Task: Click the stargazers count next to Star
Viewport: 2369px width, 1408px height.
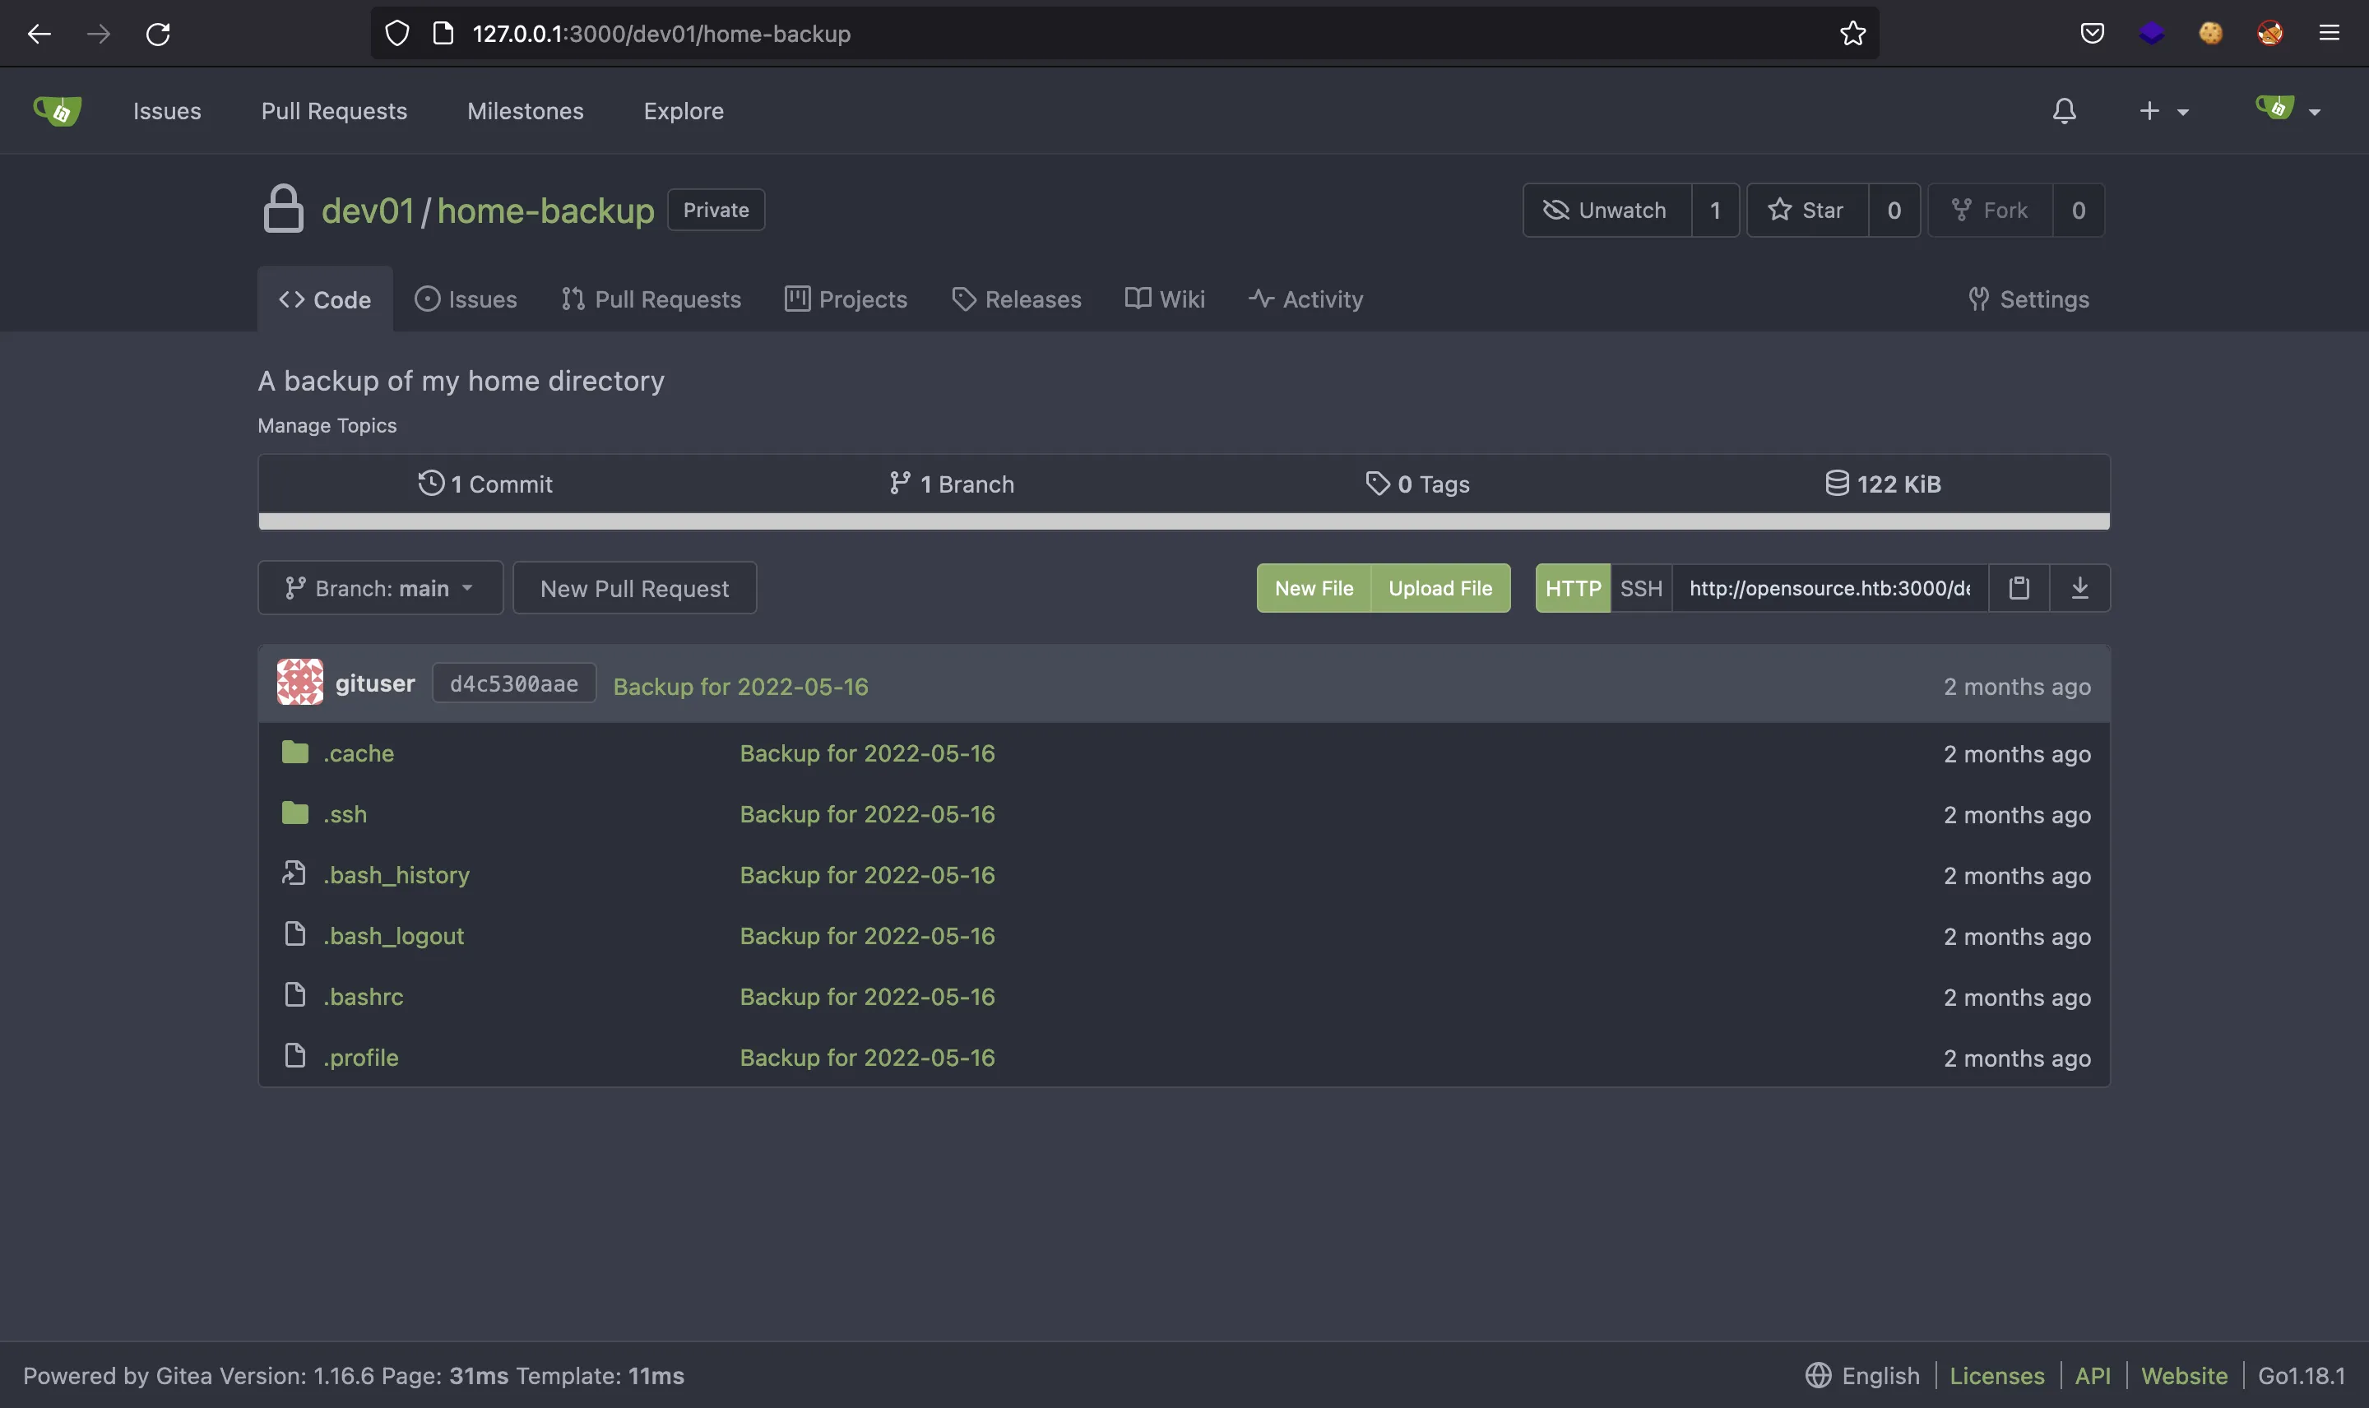Action: click(x=1894, y=210)
